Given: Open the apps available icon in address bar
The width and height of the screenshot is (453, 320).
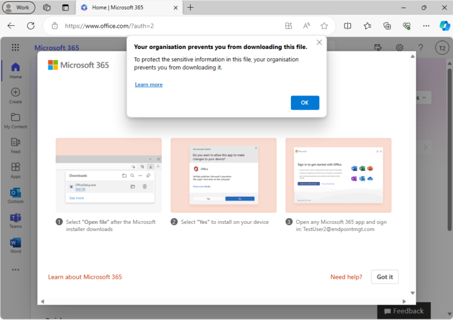Looking at the screenshot, I should (x=288, y=26).
